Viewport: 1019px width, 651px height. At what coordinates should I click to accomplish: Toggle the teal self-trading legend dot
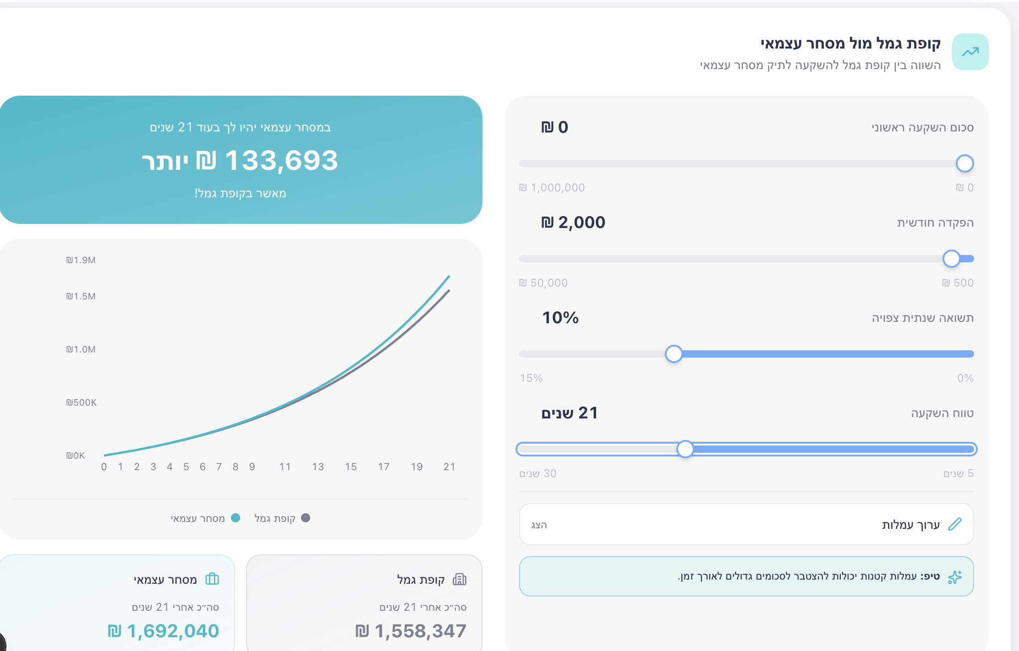pyautogui.click(x=236, y=518)
